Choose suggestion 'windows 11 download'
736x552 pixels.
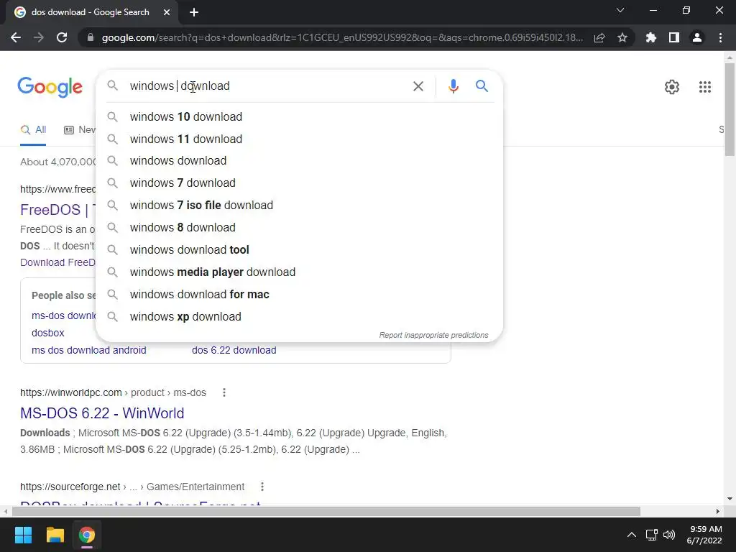coord(299,139)
